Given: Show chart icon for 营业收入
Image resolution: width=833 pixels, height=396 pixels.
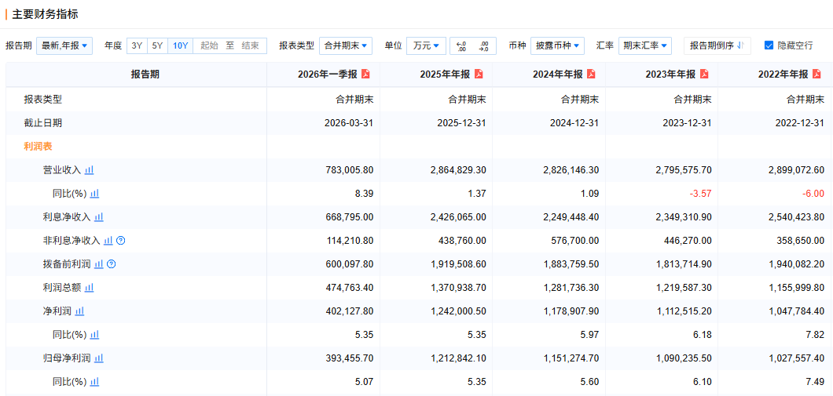Looking at the screenshot, I should tap(90, 170).
